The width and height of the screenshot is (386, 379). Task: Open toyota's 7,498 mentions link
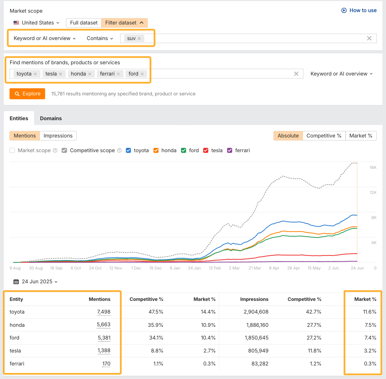point(103,312)
